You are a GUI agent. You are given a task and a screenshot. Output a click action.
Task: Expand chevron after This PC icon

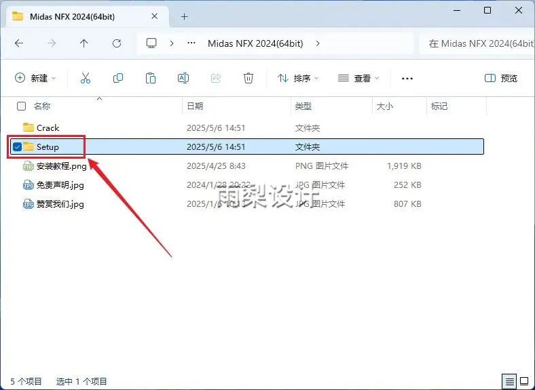172,43
